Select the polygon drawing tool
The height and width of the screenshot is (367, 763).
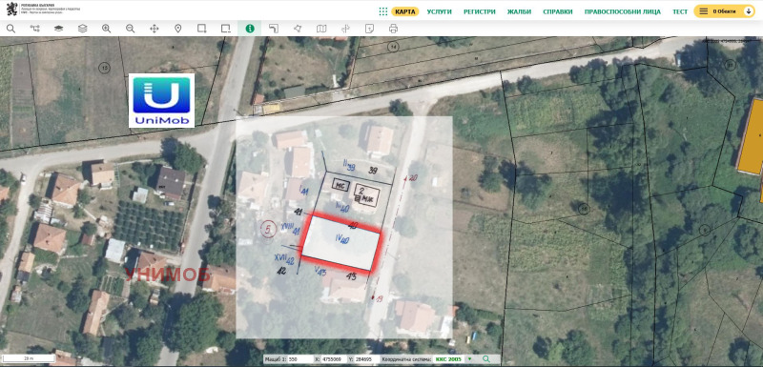coord(298,29)
